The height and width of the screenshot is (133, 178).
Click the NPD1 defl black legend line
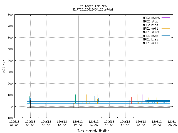pyautogui.click(x=165, y=43)
